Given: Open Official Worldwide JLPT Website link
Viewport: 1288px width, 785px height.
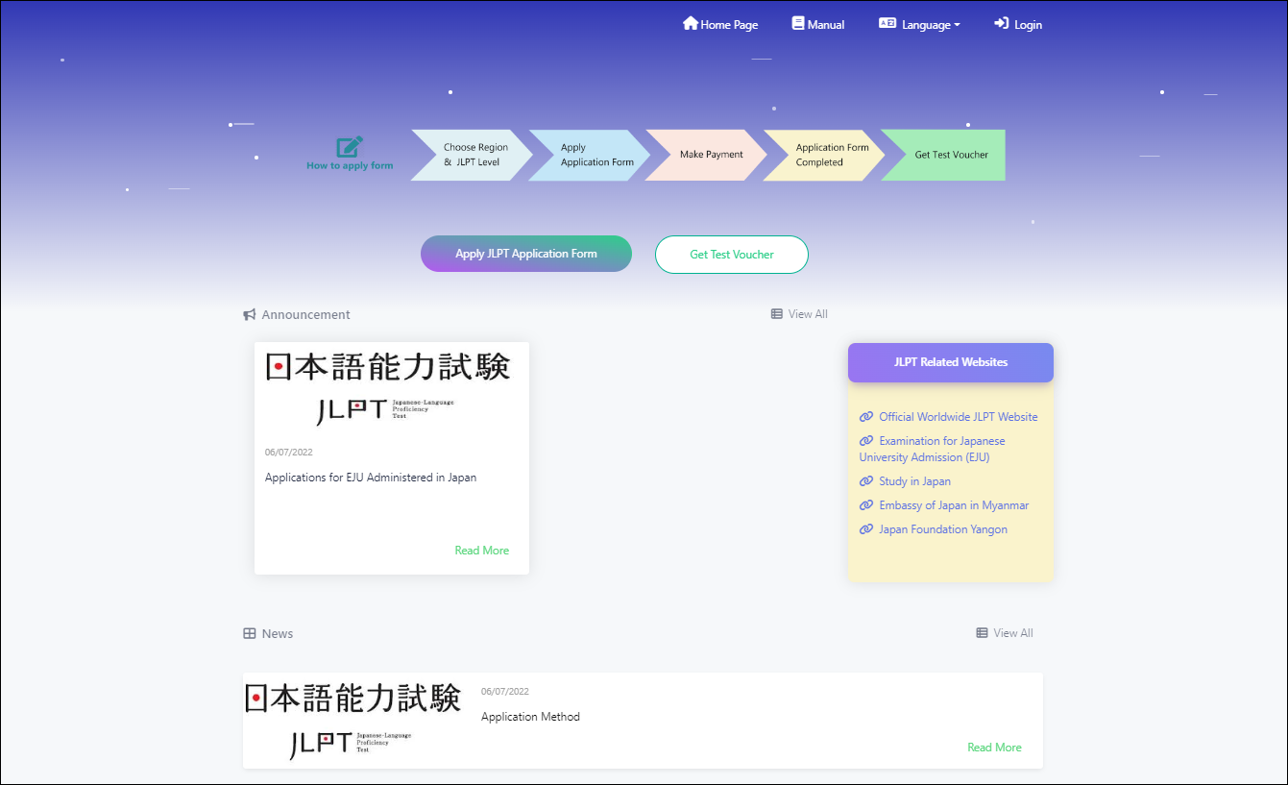Looking at the screenshot, I should click(x=959, y=417).
